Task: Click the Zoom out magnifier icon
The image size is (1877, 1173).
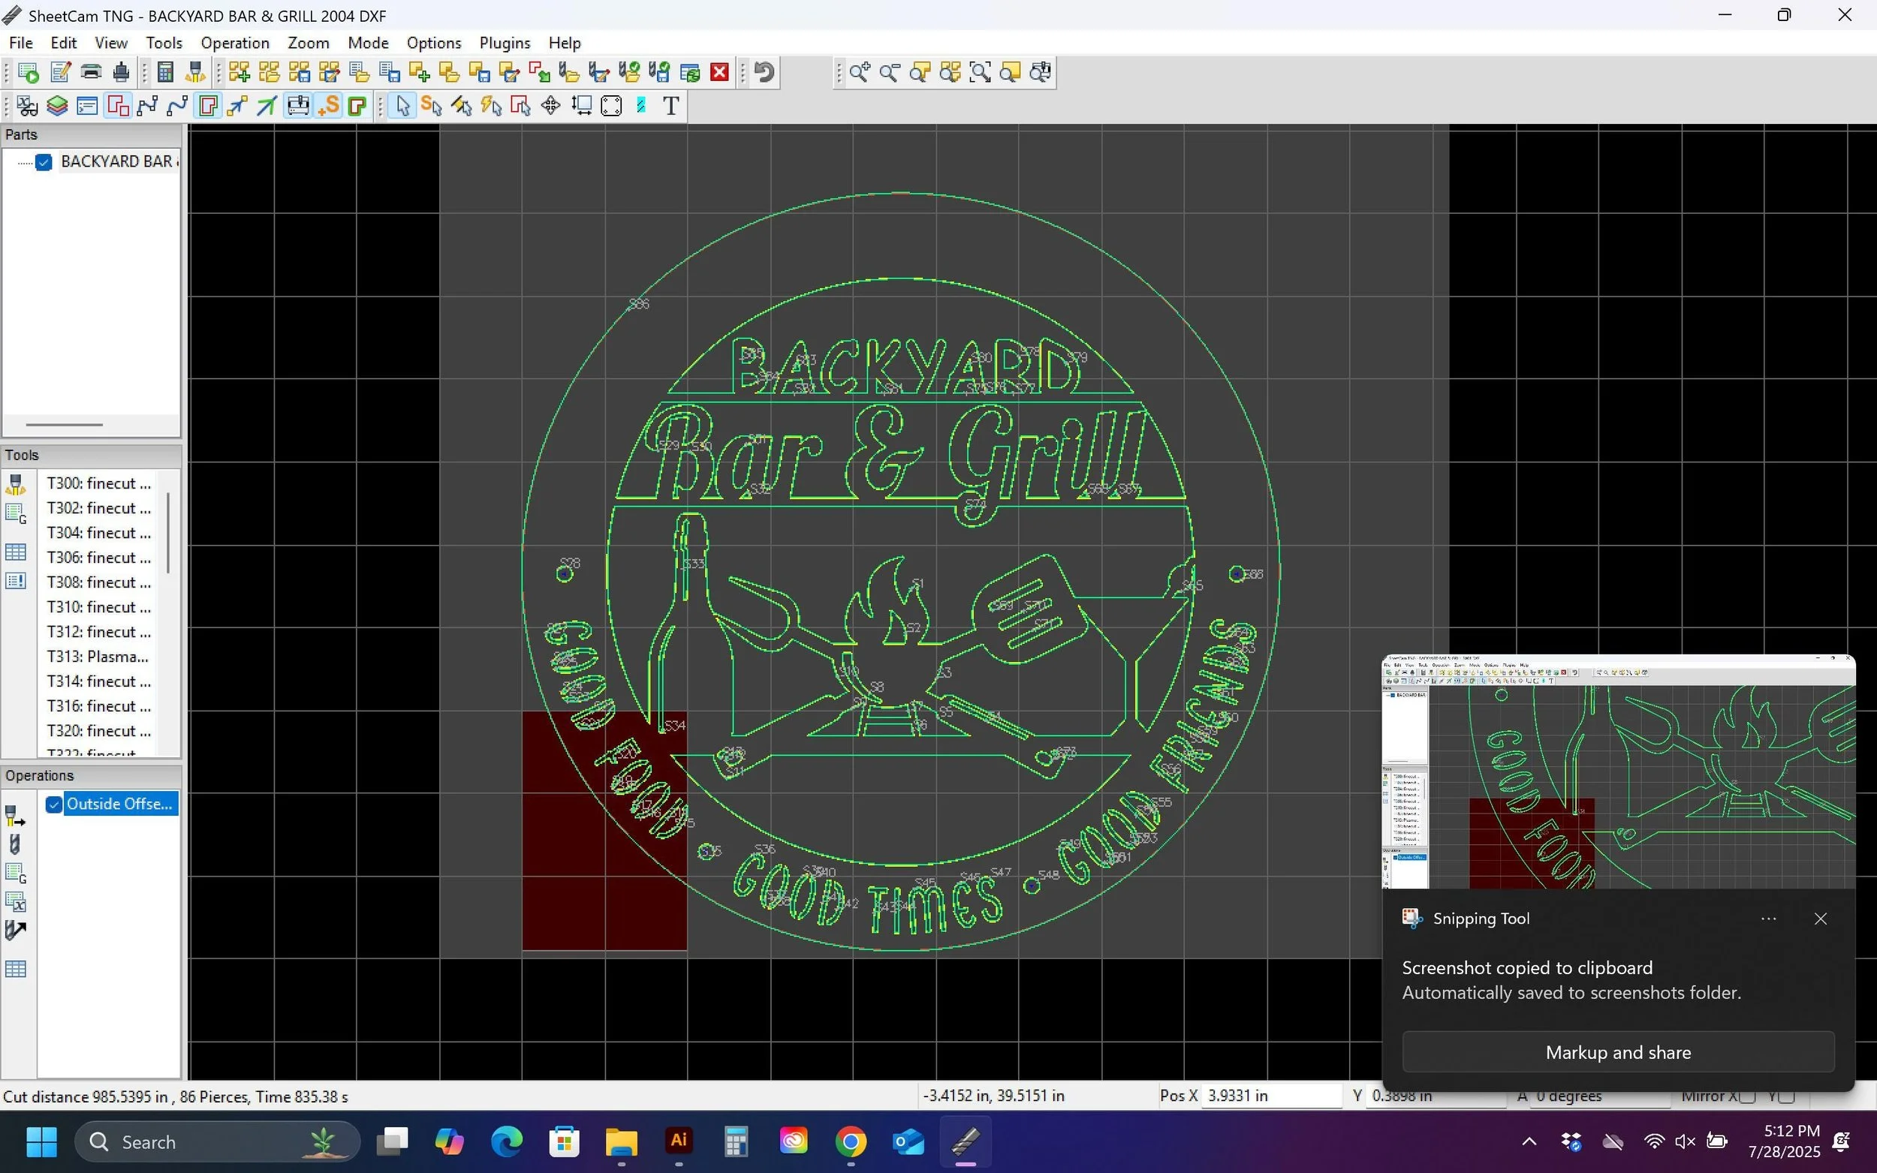Action: click(x=889, y=72)
